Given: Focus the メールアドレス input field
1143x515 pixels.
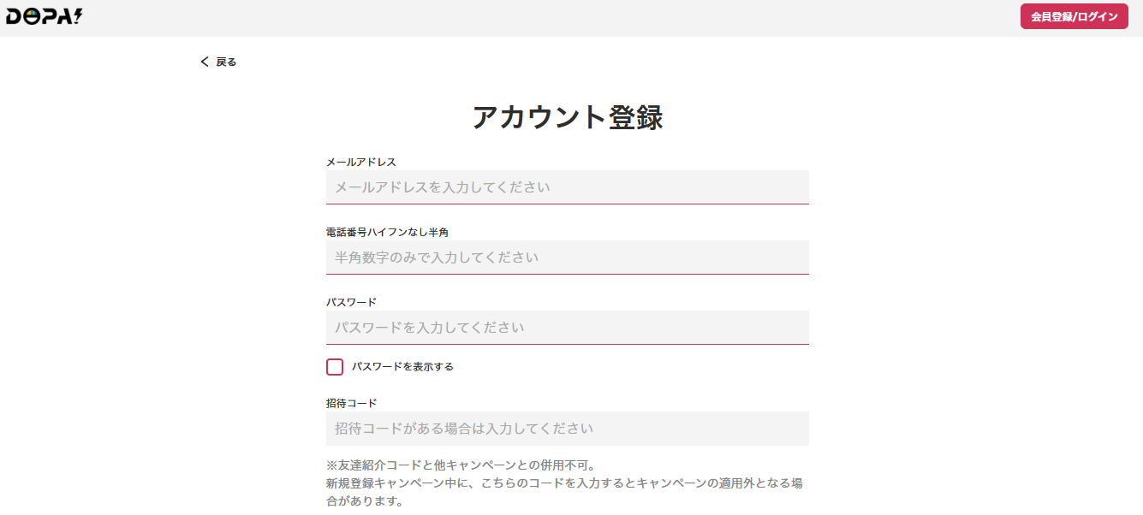Looking at the screenshot, I should pos(567,187).
